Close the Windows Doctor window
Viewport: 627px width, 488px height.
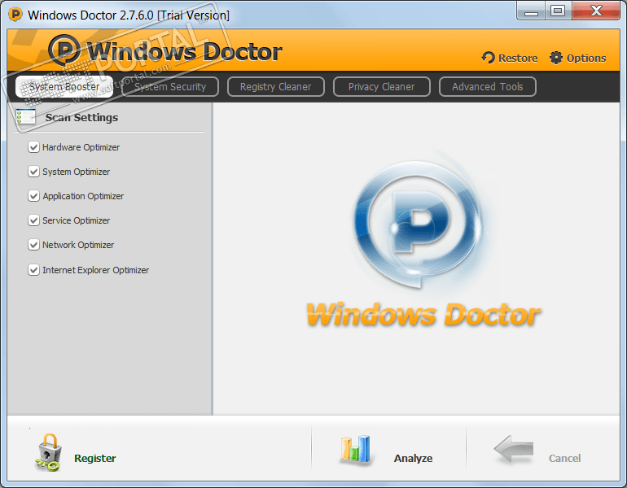[x=596, y=11]
